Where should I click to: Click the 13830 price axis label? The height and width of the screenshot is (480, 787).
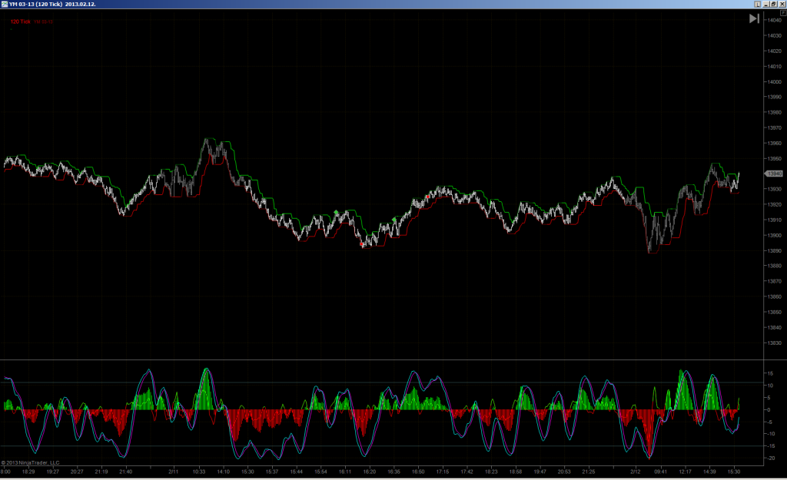[x=774, y=343]
